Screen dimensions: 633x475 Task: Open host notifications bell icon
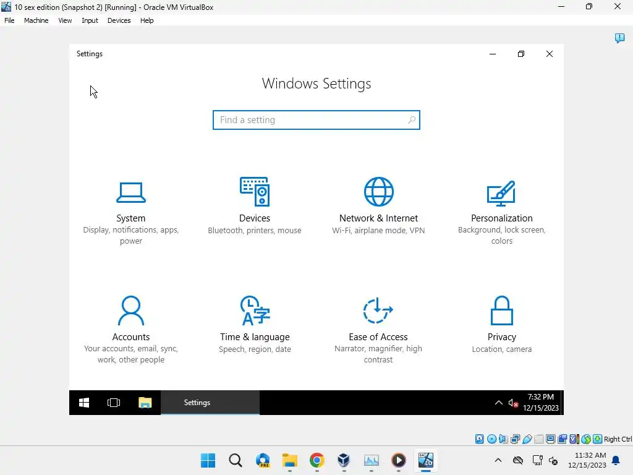(x=616, y=460)
